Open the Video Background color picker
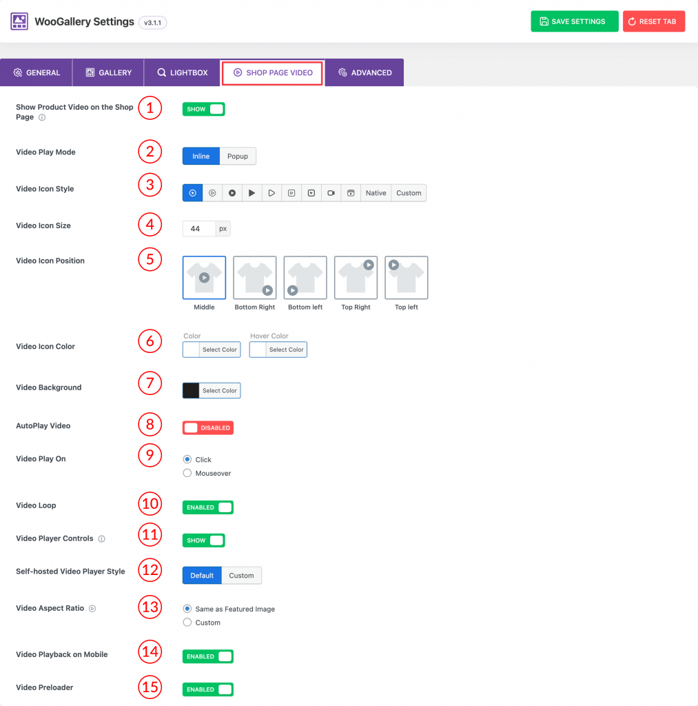The width and height of the screenshot is (698, 706). pos(211,391)
